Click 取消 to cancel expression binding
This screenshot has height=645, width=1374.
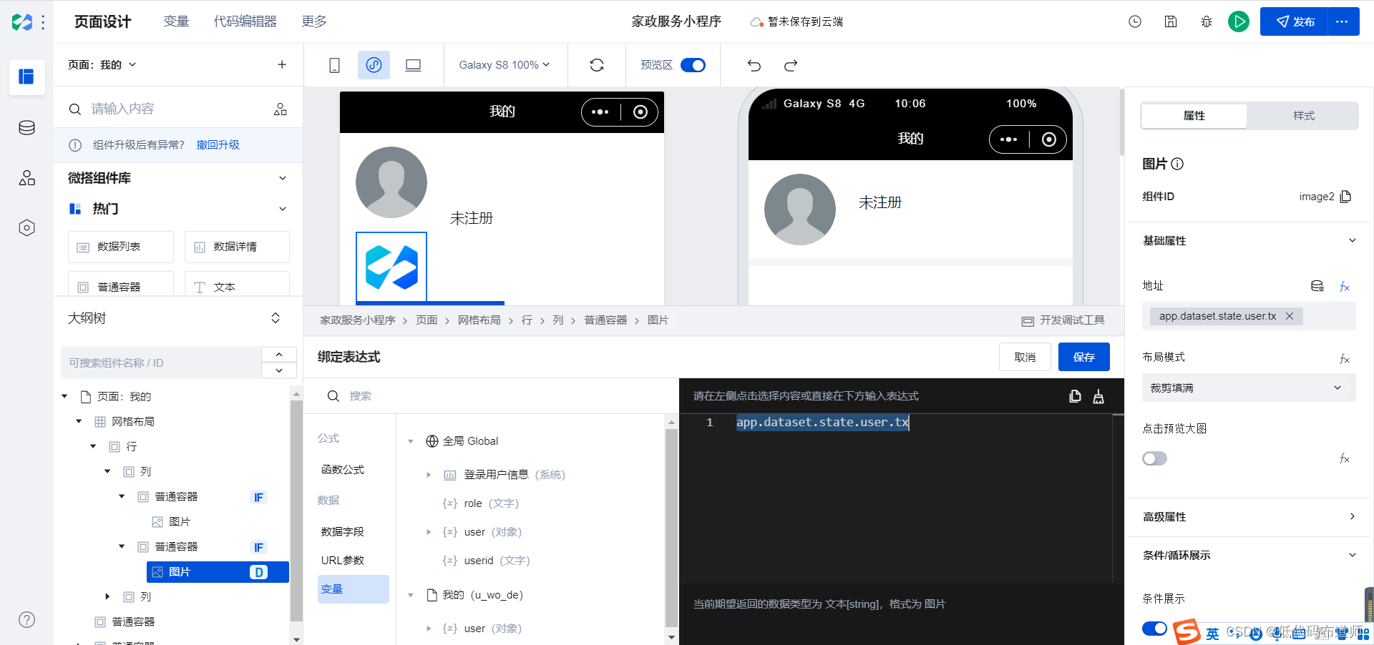(x=1025, y=357)
